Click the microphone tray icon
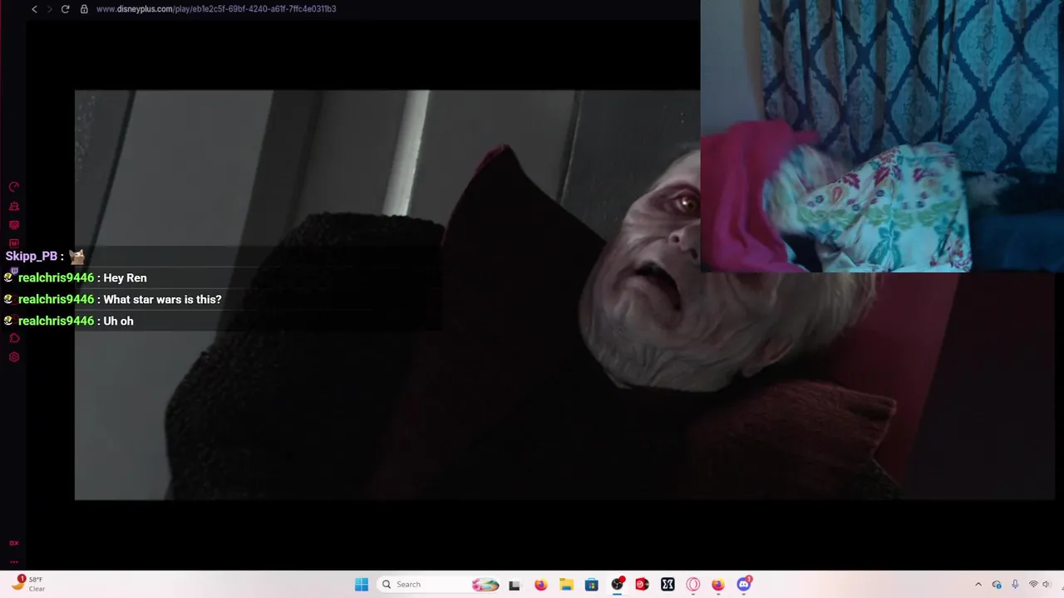This screenshot has height=598, width=1064. point(1015,585)
